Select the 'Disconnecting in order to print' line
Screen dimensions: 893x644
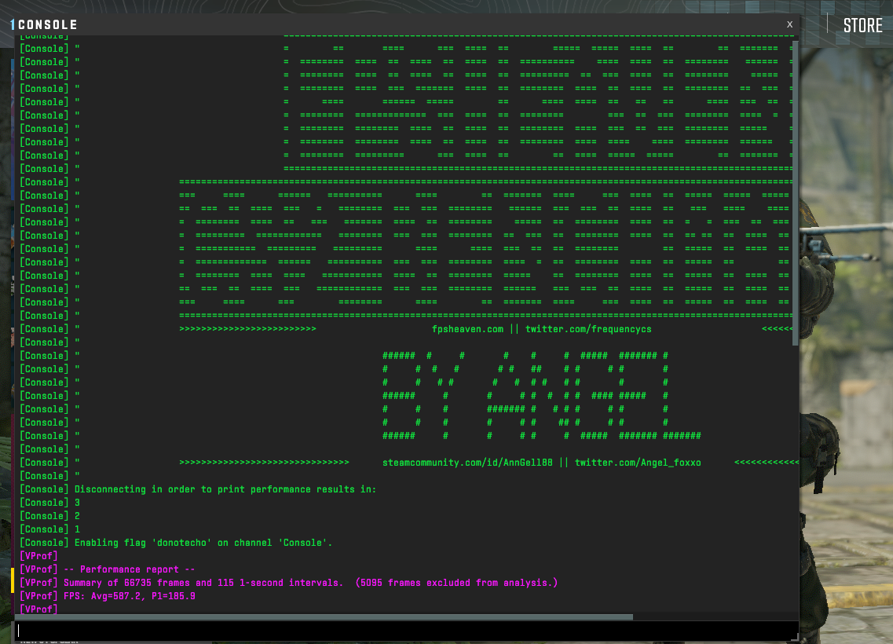[x=198, y=489]
